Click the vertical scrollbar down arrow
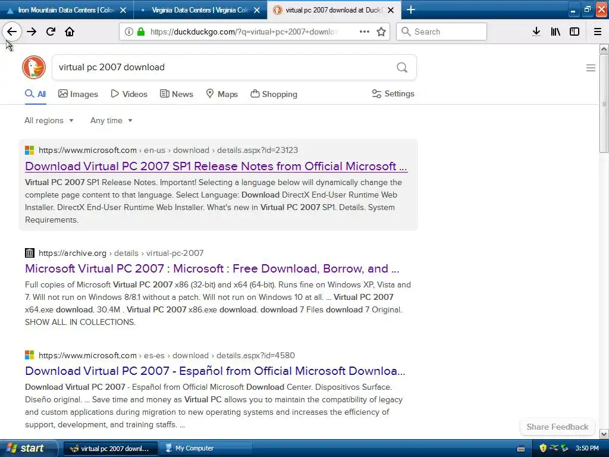This screenshot has width=609, height=457. click(604, 434)
